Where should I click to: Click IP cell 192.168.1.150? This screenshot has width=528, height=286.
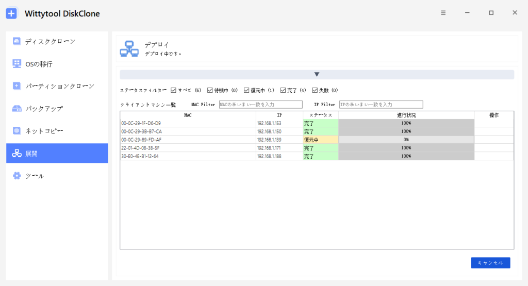pyautogui.click(x=279, y=131)
